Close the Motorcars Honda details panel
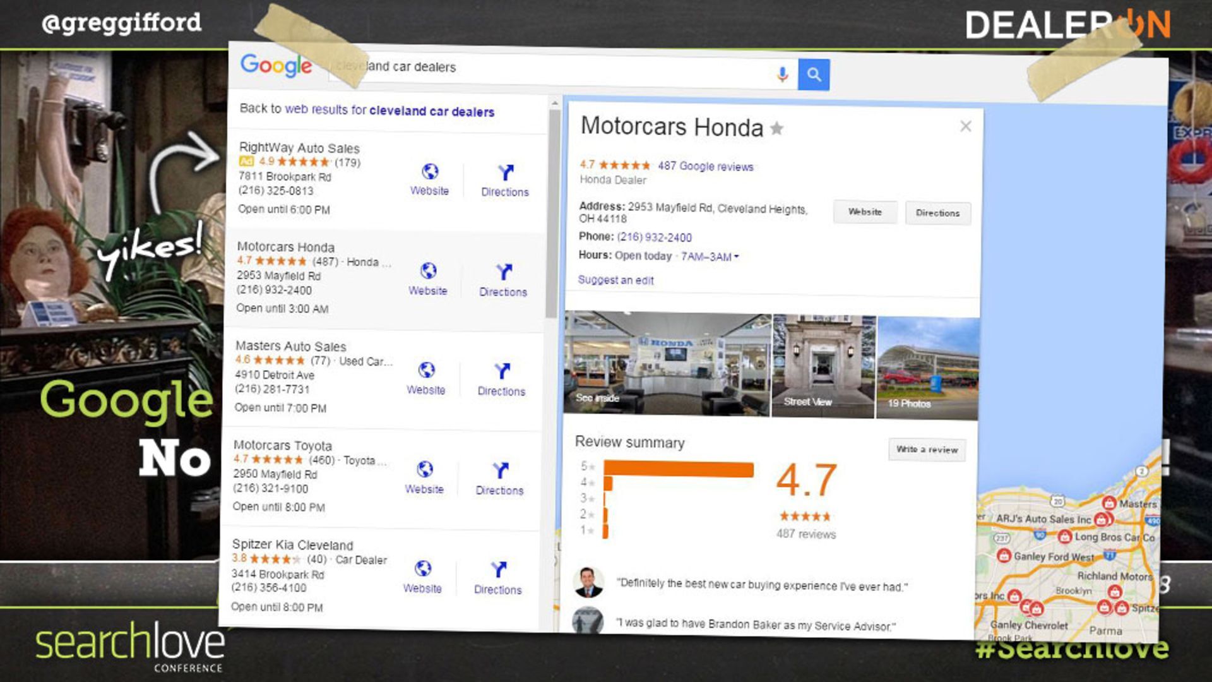The height and width of the screenshot is (682, 1212). tap(966, 126)
